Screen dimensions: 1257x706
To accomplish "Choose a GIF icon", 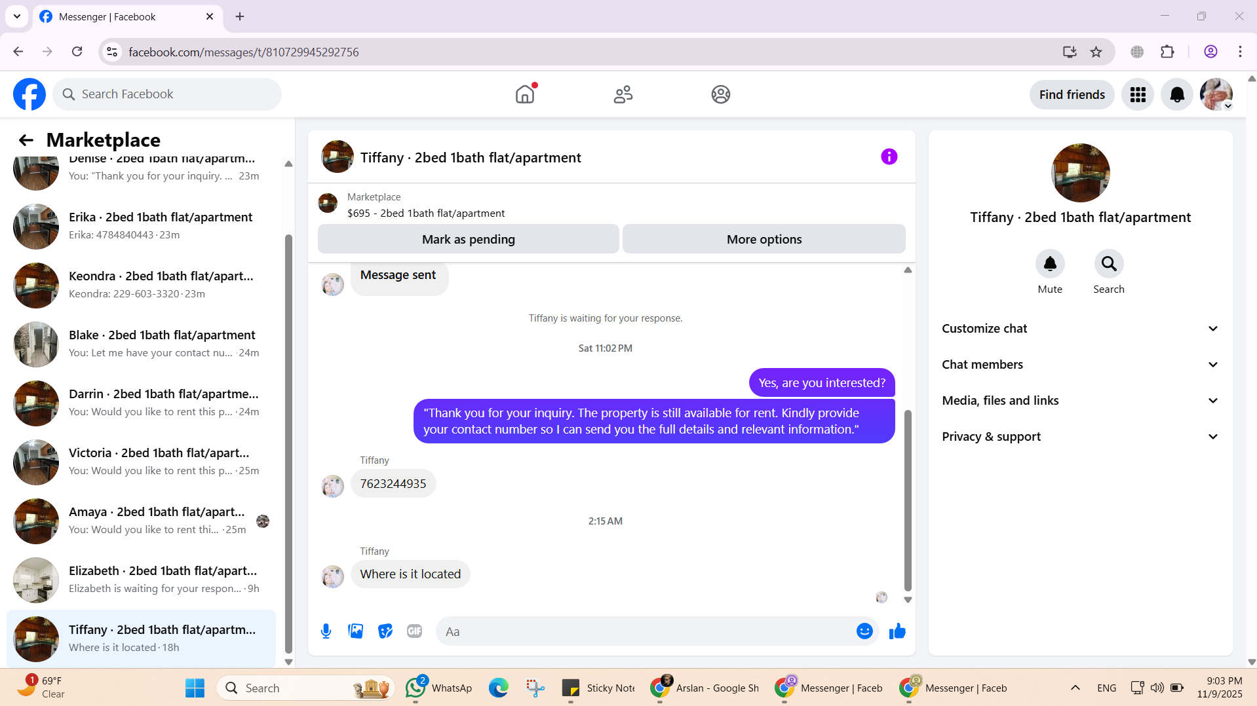I will (414, 631).
